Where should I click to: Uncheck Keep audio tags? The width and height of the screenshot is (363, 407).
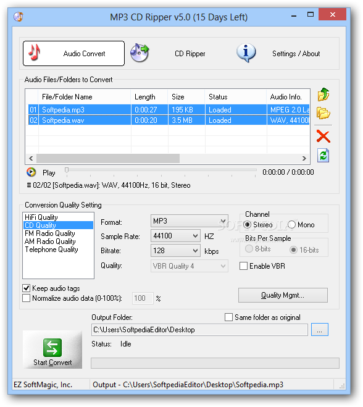[x=51, y=288]
